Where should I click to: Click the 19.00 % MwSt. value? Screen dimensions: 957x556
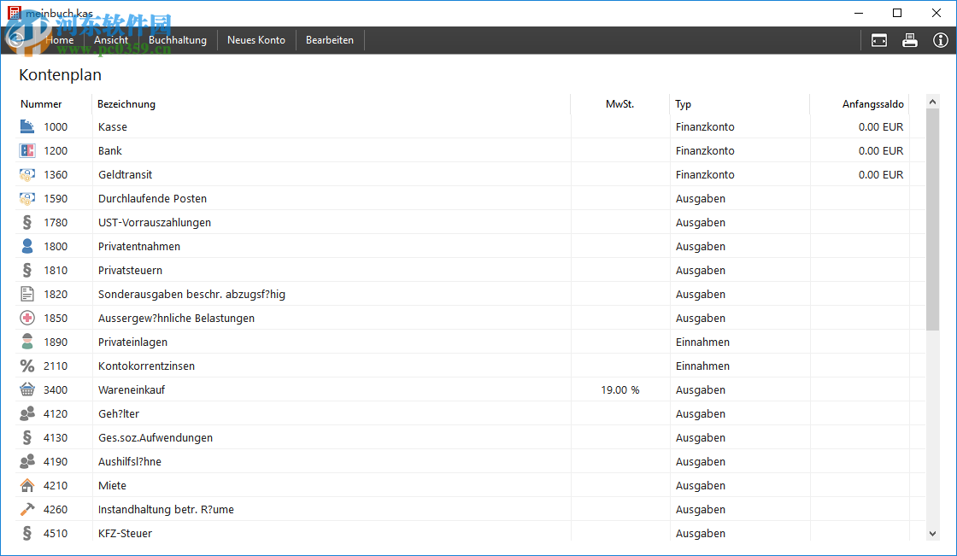pyautogui.click(x=620, y=389)
